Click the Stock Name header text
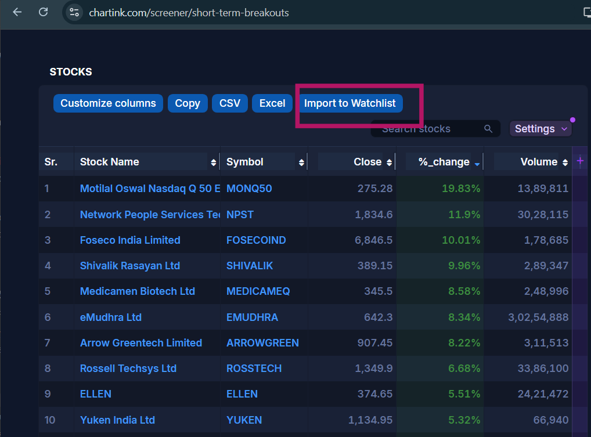 click(110, 162)
